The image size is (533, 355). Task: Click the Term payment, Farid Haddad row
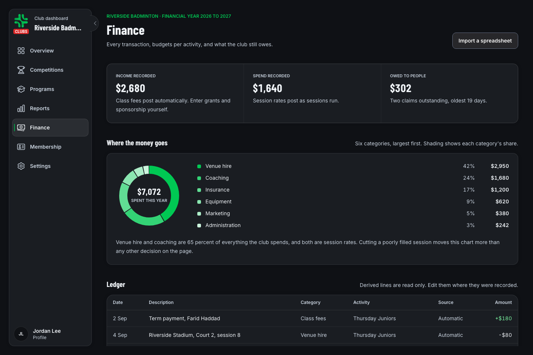pos(312,318)
